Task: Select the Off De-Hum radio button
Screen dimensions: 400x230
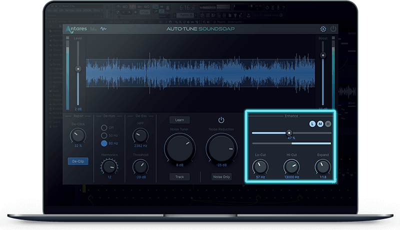Action: click(104, 127)
